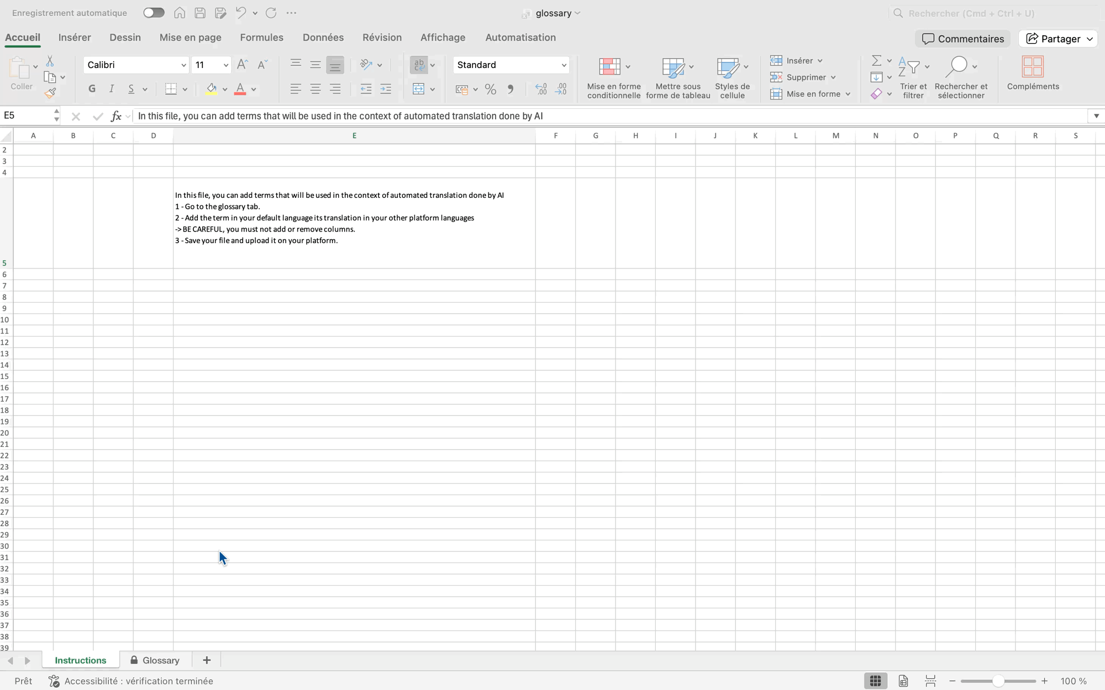Select Styles de cellule

click(732, 77)
